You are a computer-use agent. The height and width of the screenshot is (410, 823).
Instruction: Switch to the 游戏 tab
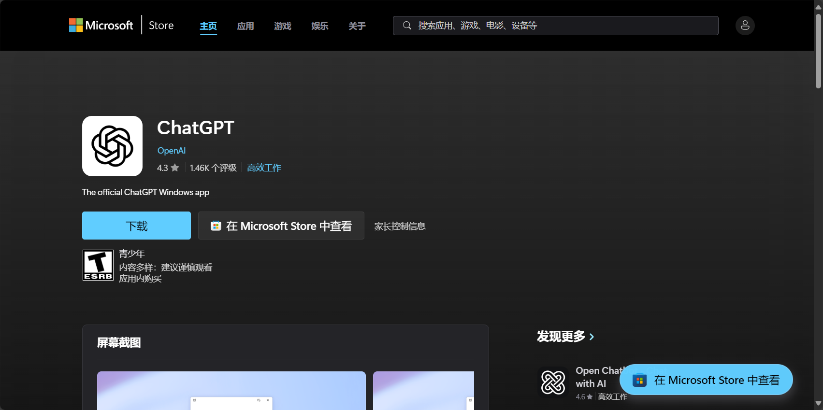pos(283,26)
